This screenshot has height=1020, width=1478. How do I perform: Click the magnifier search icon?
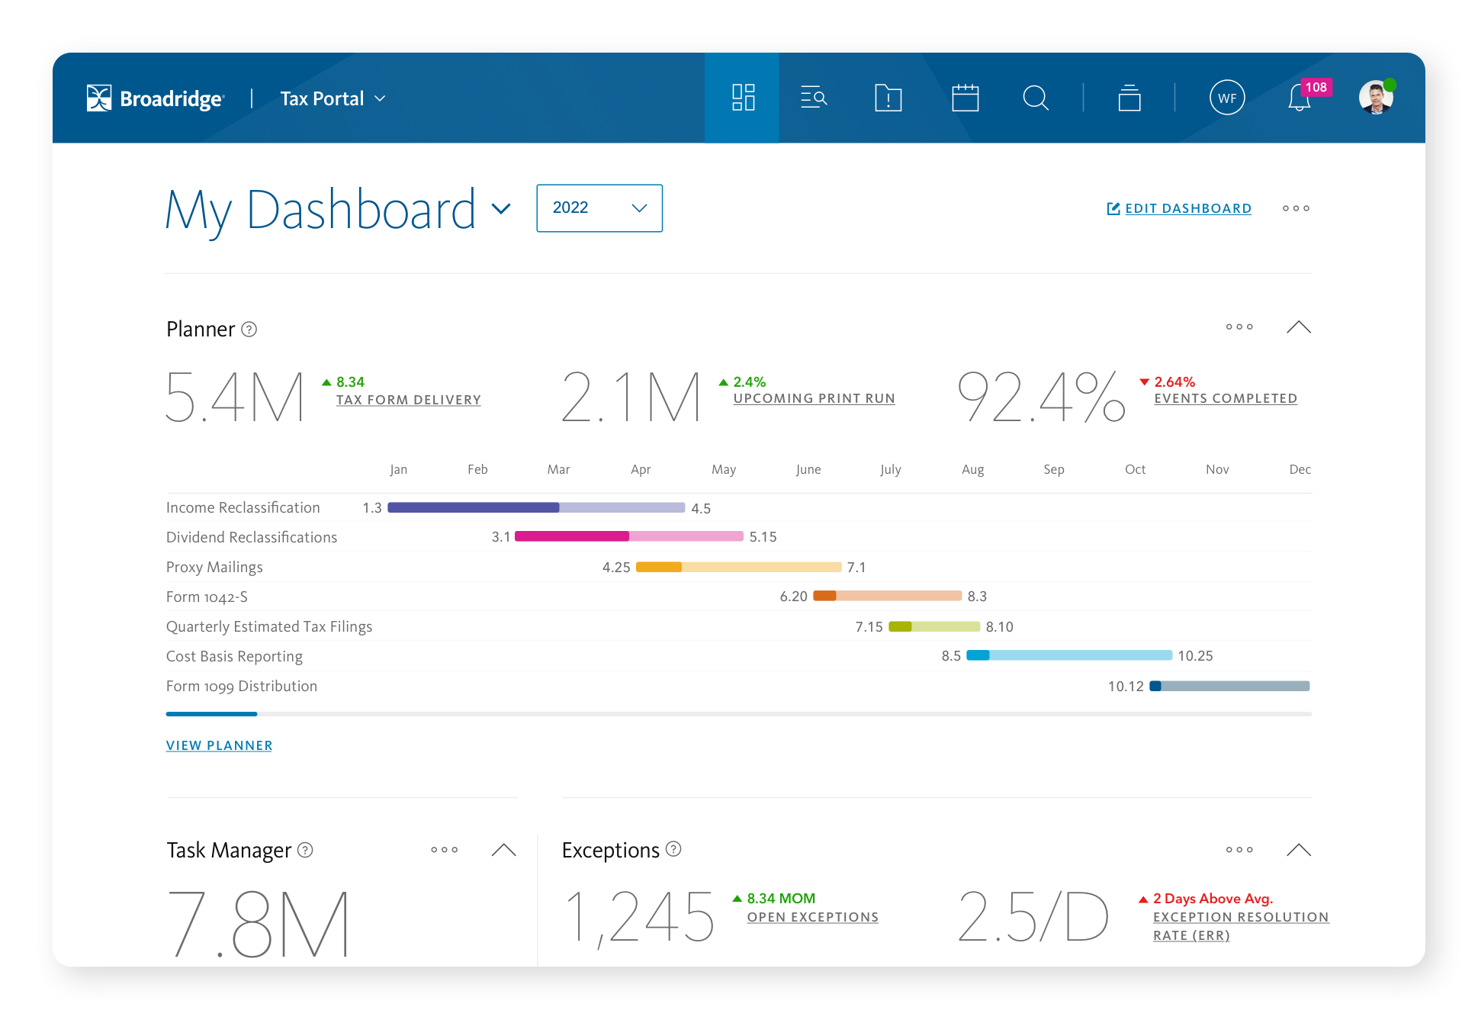tap(1035, 98)
